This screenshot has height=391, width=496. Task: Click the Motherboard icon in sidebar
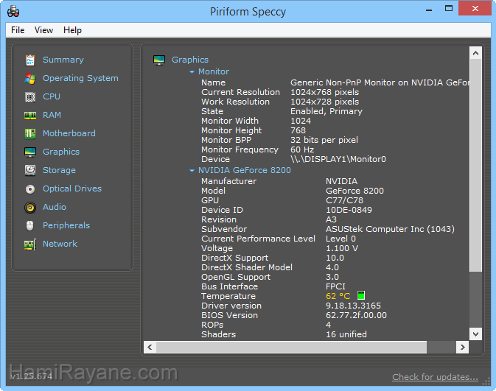coord(30,134)
